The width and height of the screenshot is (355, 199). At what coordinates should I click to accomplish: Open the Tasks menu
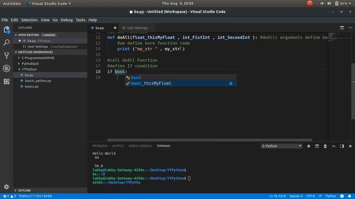[80, 20]
